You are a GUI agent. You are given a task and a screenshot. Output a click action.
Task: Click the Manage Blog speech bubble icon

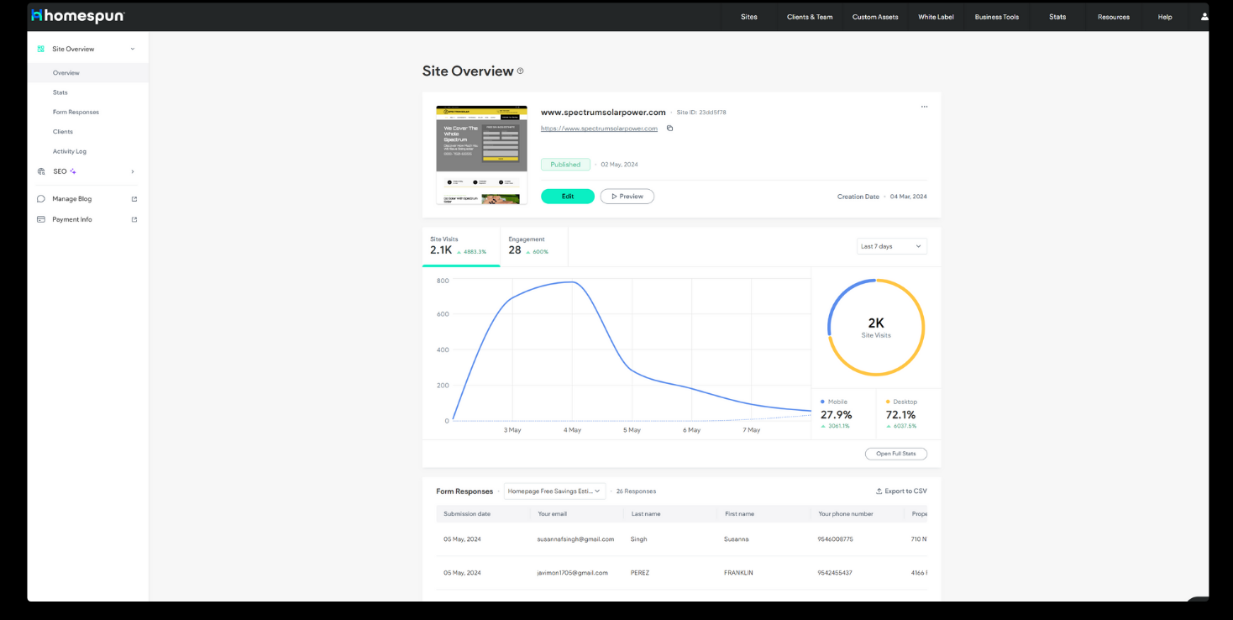pos(41,199)
